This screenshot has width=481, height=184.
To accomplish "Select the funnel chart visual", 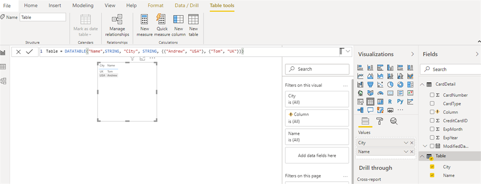I will 370,84.
